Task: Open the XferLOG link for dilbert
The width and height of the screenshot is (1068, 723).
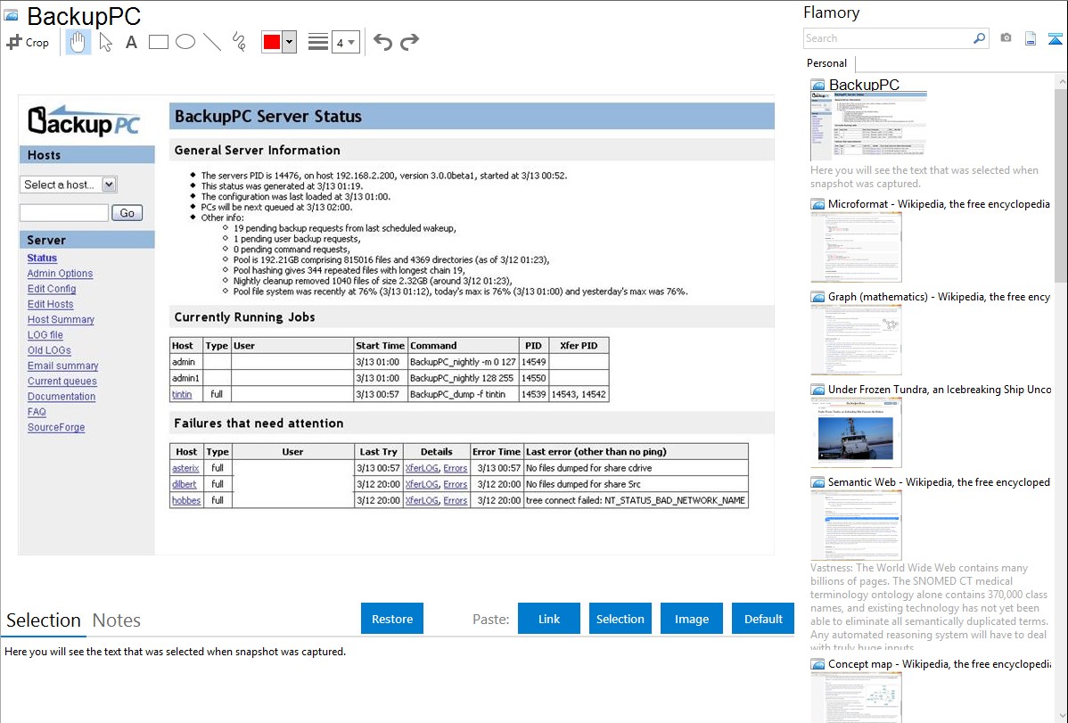Action: tap(422, 484)
